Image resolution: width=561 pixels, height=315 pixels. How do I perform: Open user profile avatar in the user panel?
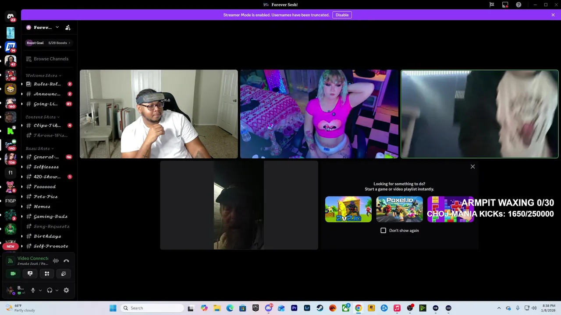11,290
